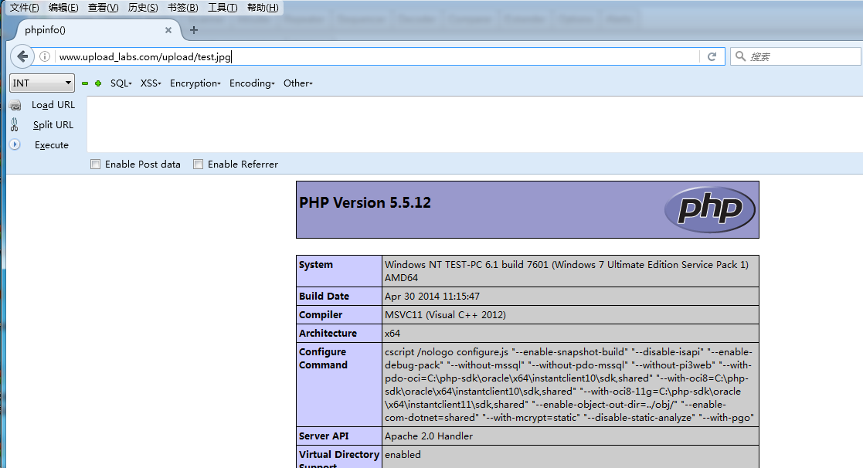Close the phpinfo() tab
Viewport: 863px width, 468px height.
pyautogui.click(x=168, y=30)
